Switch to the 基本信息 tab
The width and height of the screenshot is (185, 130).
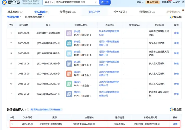click(x=15, y=12)
